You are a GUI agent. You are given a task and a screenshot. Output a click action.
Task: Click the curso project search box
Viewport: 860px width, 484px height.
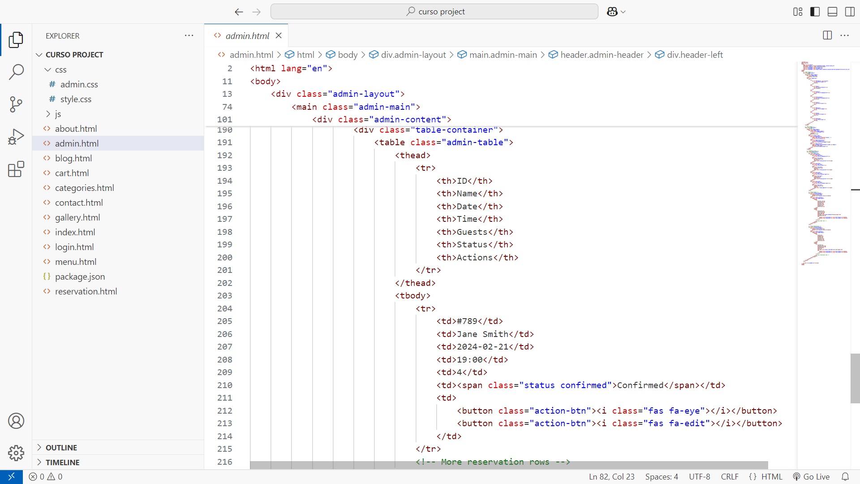pyautogui.click(x=434, y=12)
